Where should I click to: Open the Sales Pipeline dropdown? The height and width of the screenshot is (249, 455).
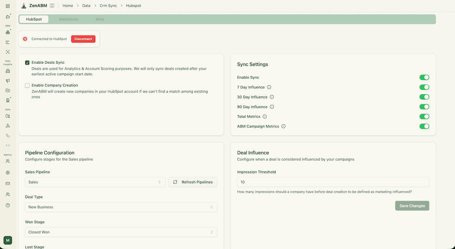coord(94,182)
